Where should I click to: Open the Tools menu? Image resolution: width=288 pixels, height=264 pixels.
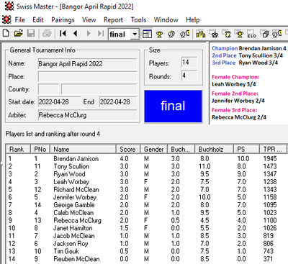(x=138, y=19)
